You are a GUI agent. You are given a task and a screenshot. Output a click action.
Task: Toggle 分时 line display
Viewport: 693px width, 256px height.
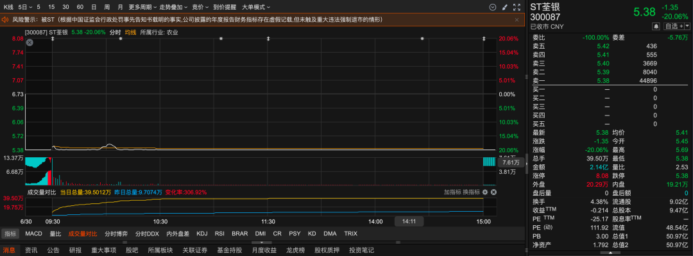coord(115,32)
